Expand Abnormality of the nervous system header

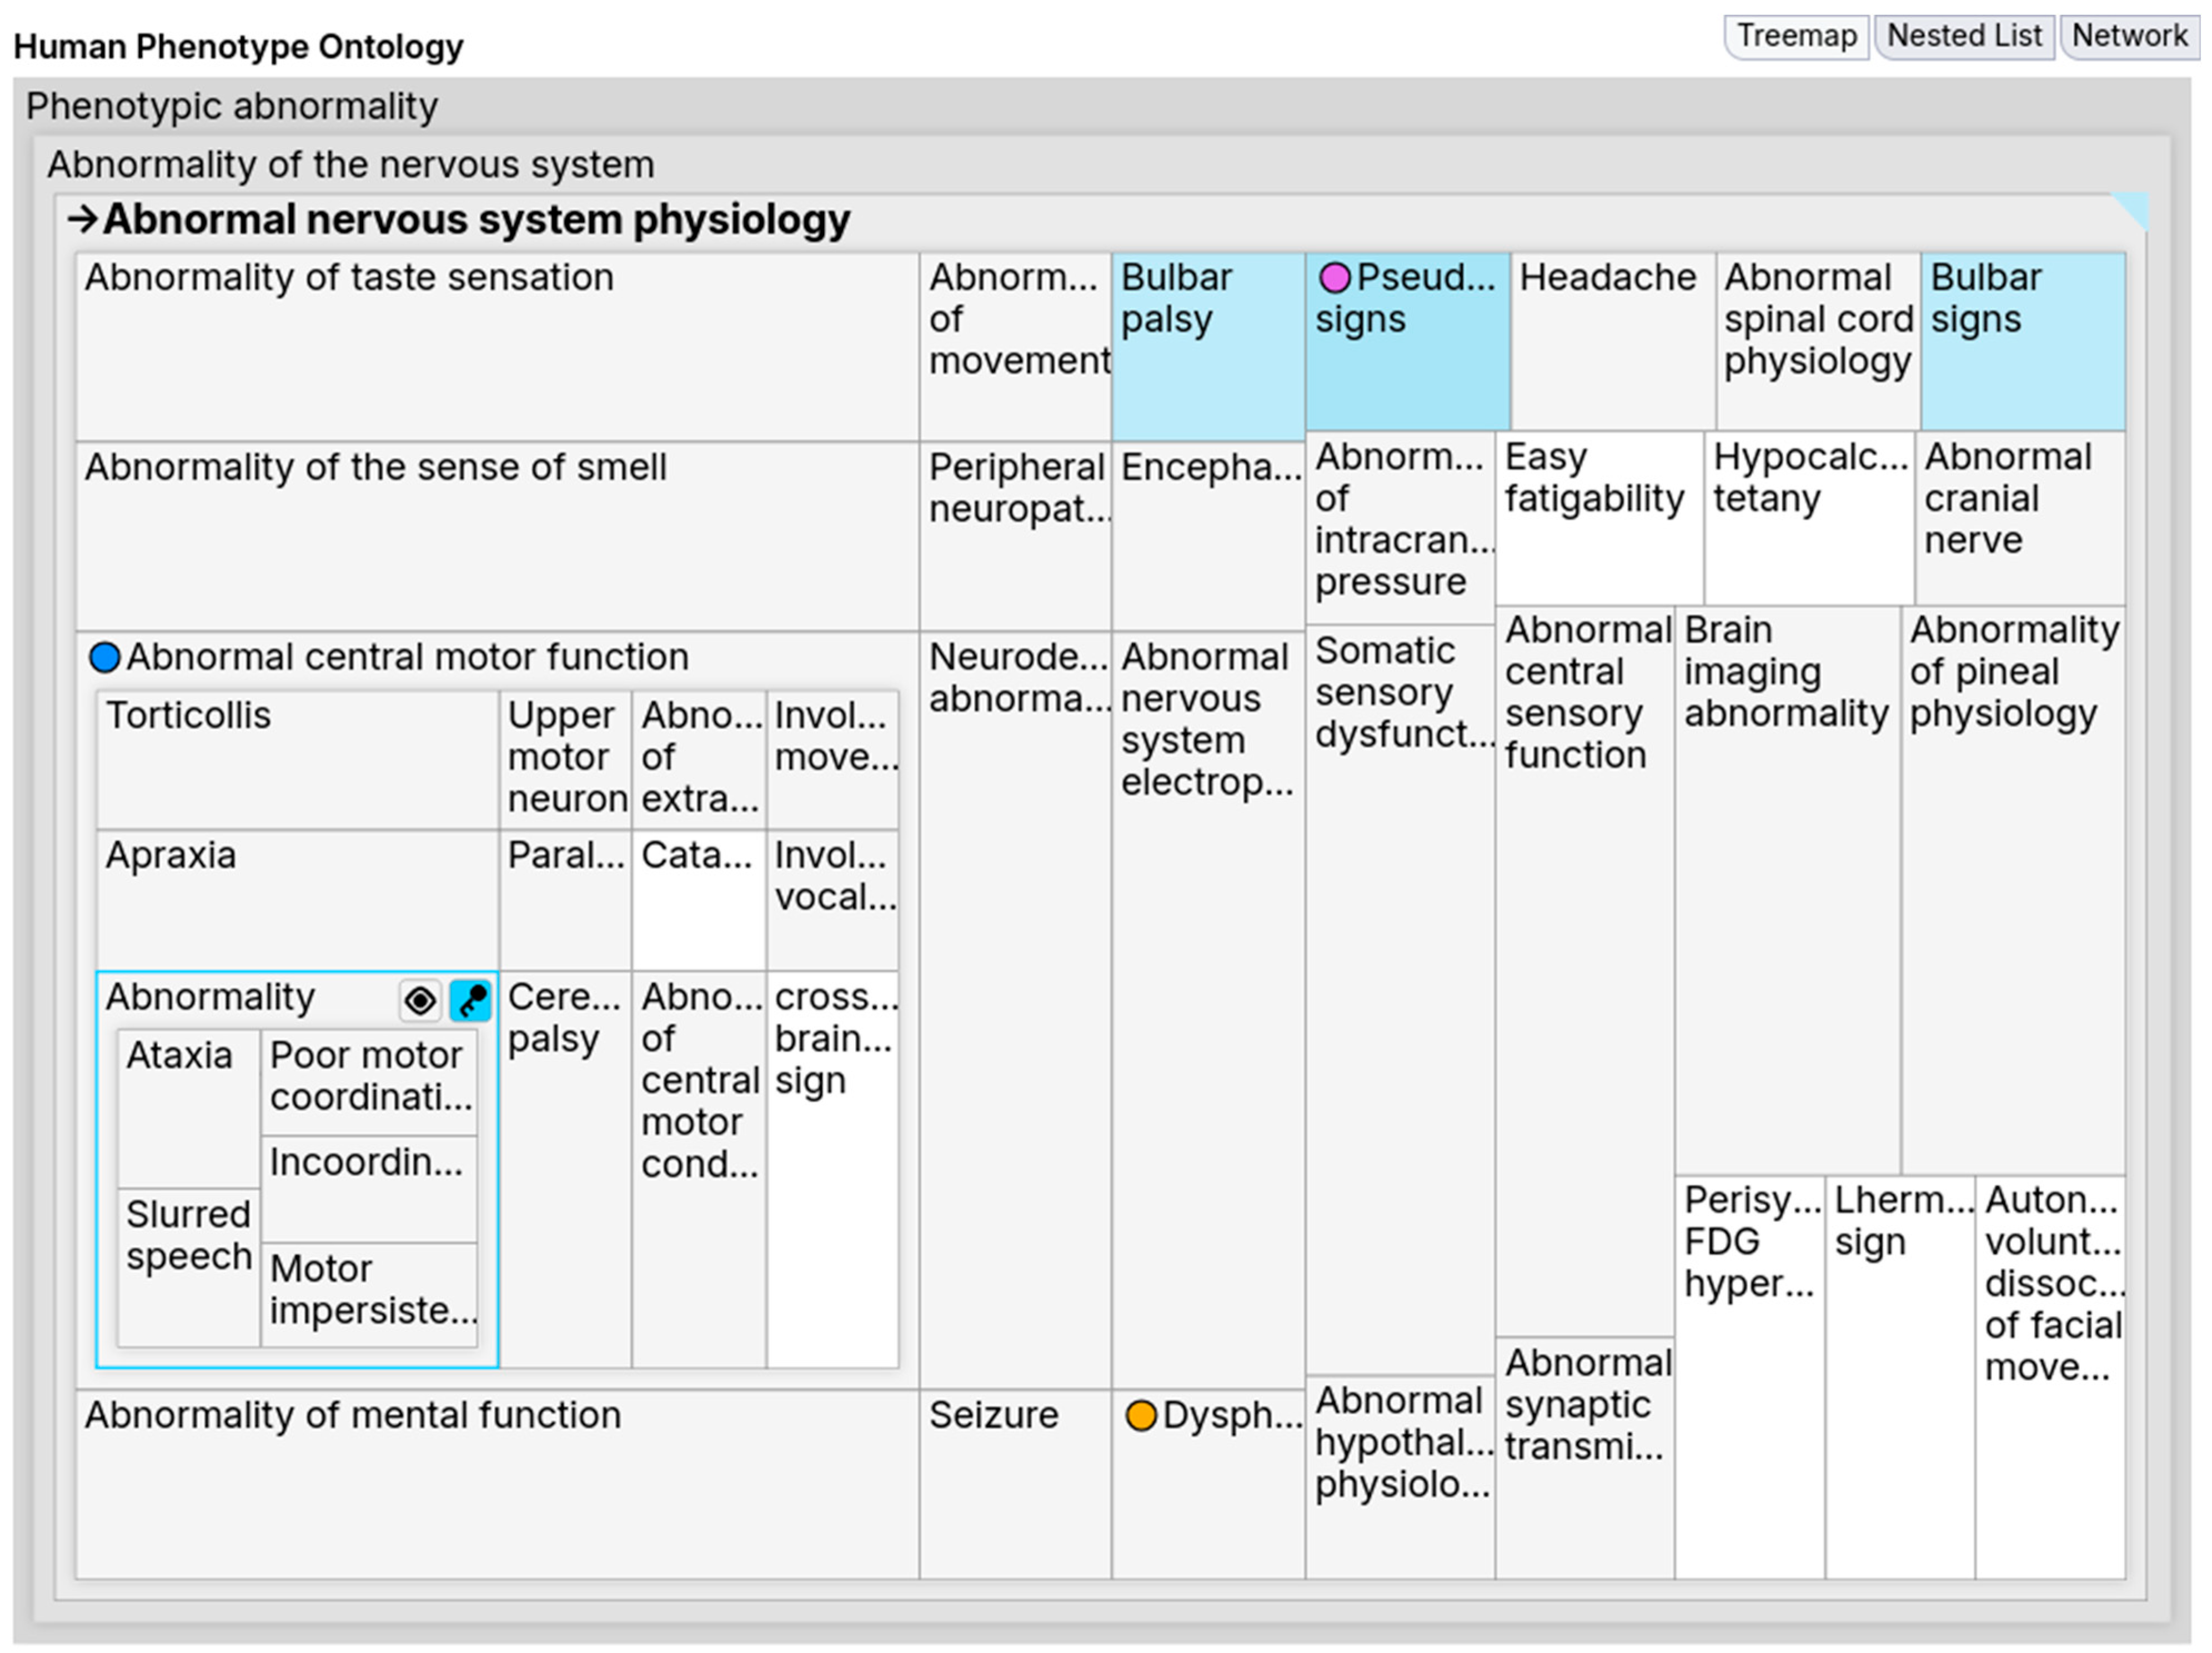click(350, 165)
